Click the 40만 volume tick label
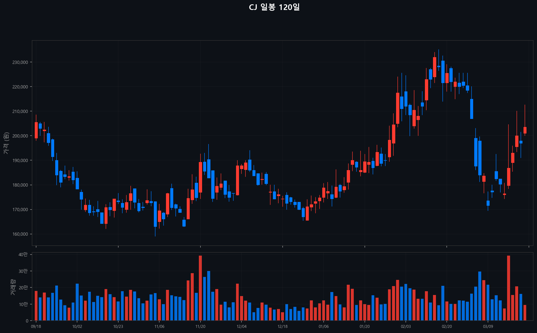Image resolution: width=537 pixels, height=333 pixels. click(23, 255)
